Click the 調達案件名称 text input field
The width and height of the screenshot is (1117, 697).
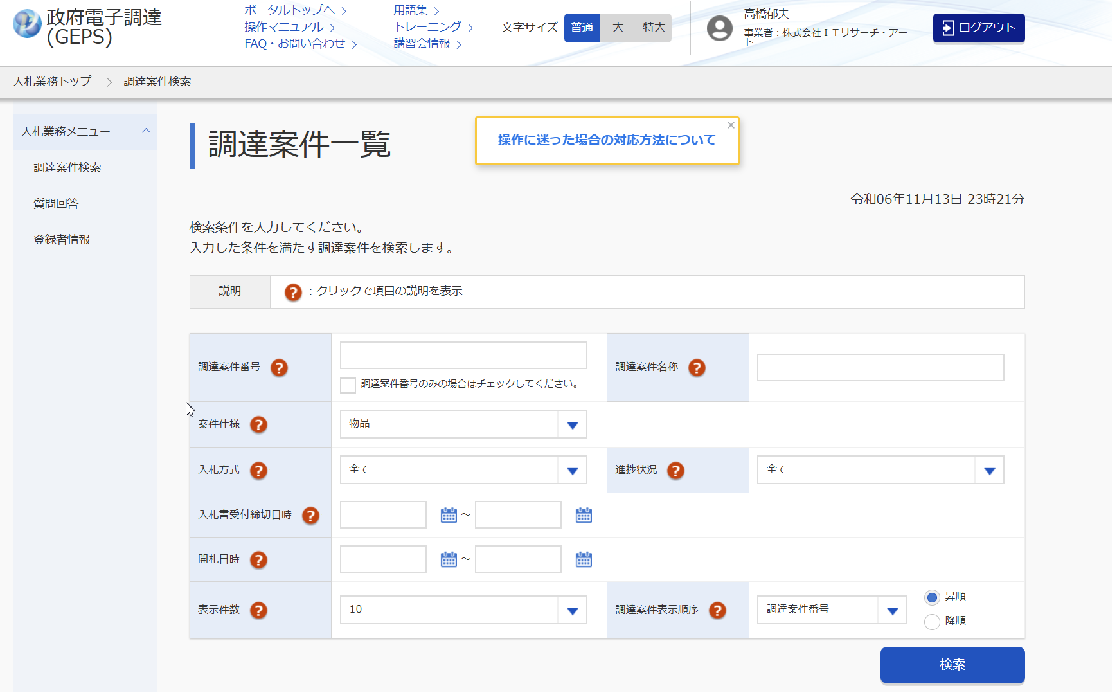[880, 368]
